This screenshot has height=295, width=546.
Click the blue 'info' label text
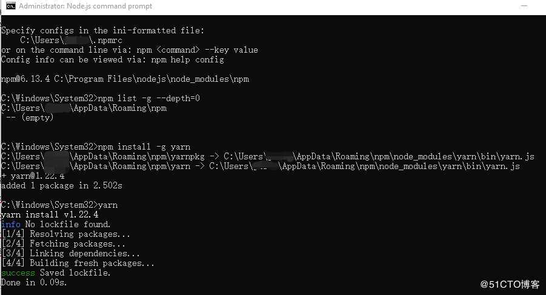tap(11, 224)
